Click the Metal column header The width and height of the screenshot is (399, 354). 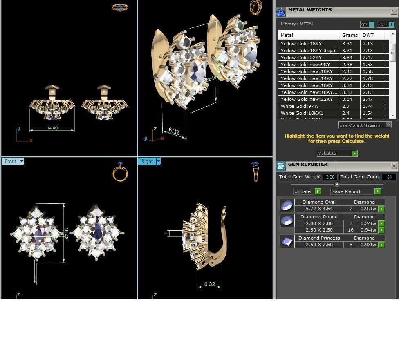[309, 35]
